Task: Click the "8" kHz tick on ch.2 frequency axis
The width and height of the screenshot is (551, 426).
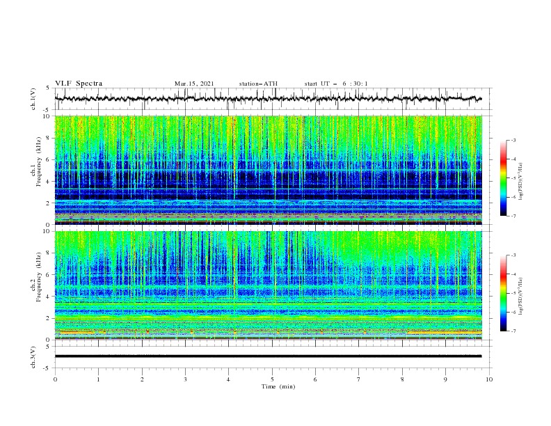Action: pyautogui.click(x=49, y=253)
